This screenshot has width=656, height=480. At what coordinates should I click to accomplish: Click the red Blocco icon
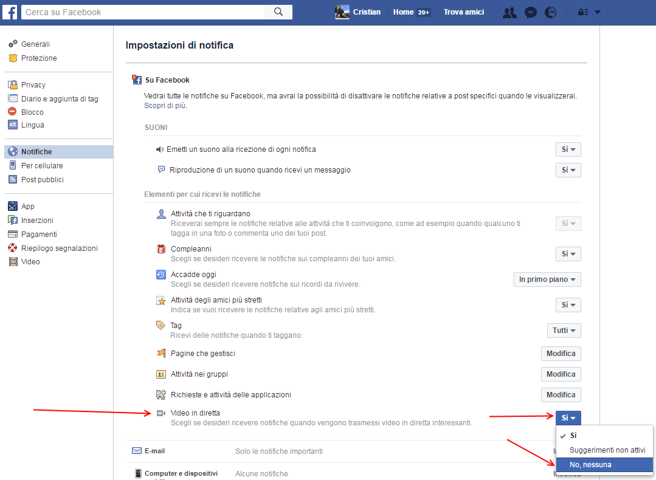coord(13,112)
